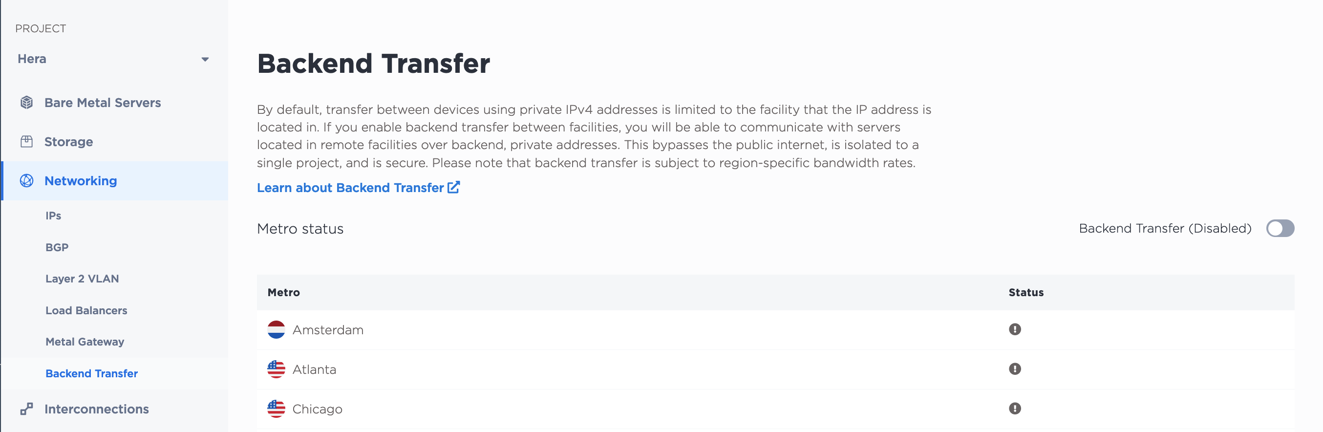Navigate to Load Balancers
This screenshot has height=432, width=1323.
[x=86, y=310]
